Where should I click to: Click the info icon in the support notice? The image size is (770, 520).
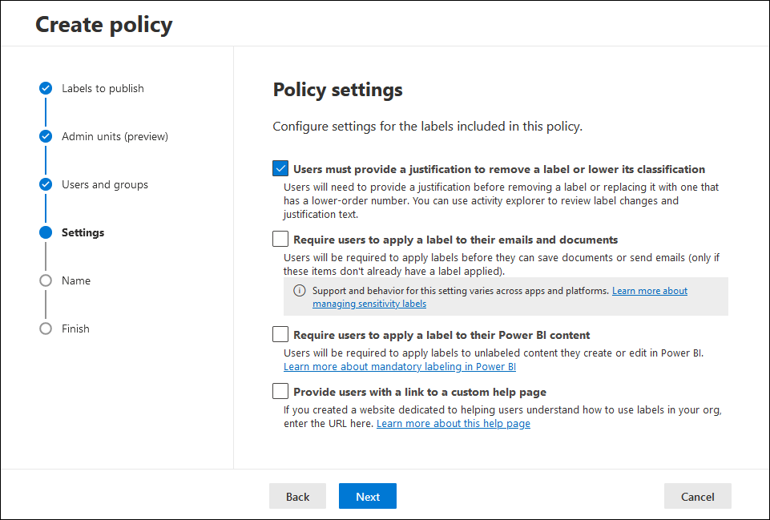[299, 291]
